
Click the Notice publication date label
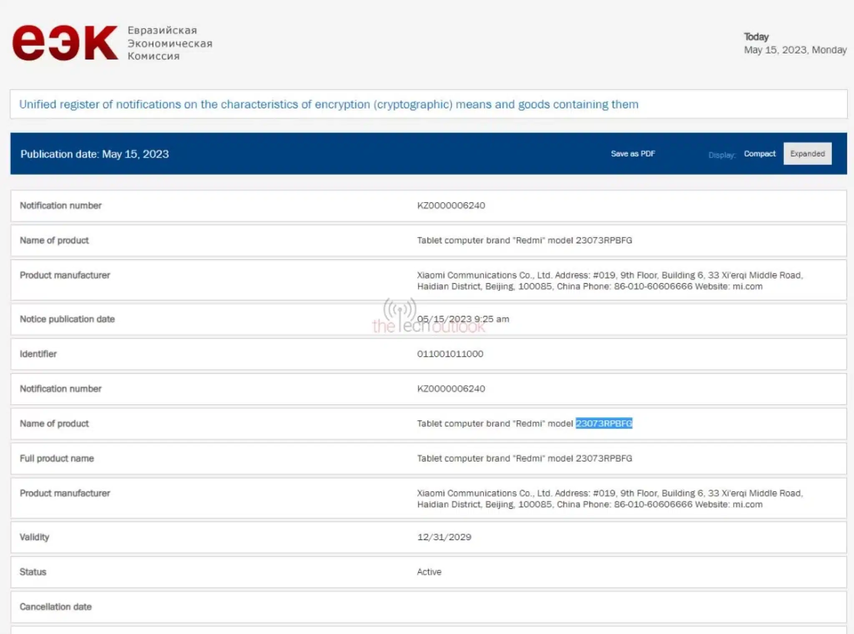(x=67, y=319)
